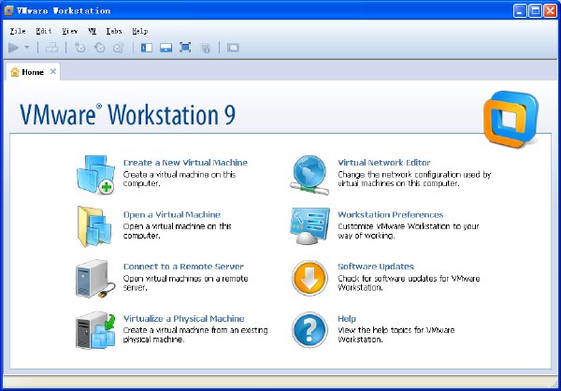This screenshot has width=561, height=391.
Task: Maximize the VMware Workstation window
Action: point(535,10)
